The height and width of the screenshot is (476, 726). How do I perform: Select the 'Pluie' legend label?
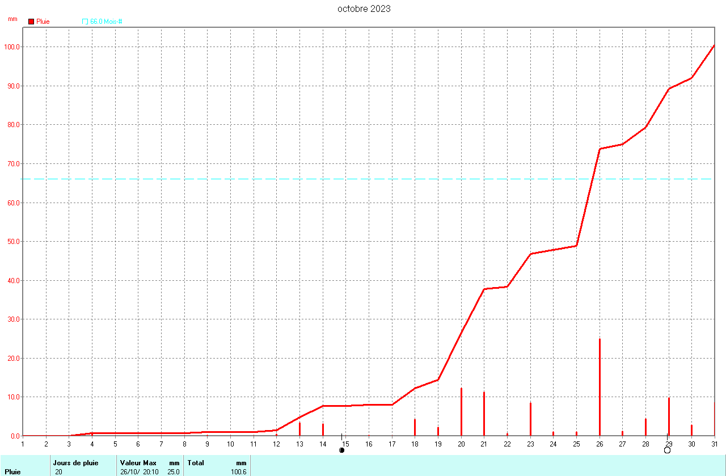(43, 22)
